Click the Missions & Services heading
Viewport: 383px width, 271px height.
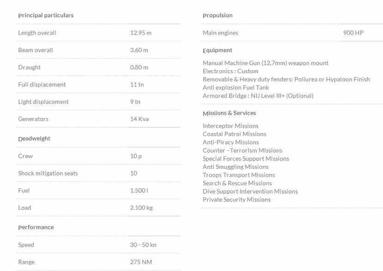[229, 113]
